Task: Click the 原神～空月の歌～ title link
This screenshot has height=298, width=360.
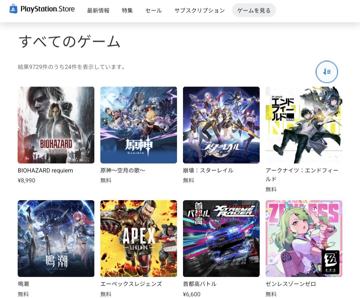Action: coord(123,171)
